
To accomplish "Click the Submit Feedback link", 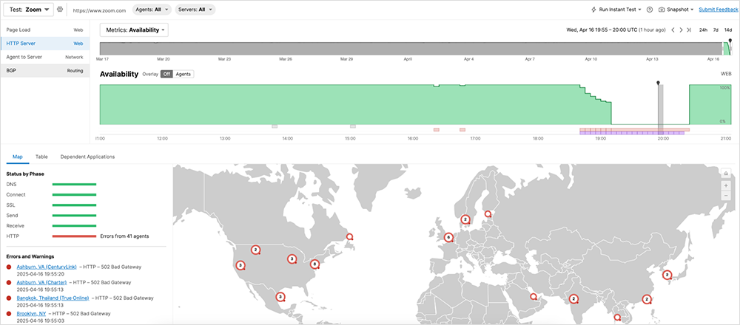I will pos(718,10).
